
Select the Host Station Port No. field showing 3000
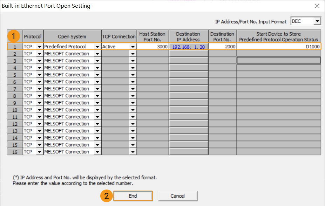click(x=153, y=47)
